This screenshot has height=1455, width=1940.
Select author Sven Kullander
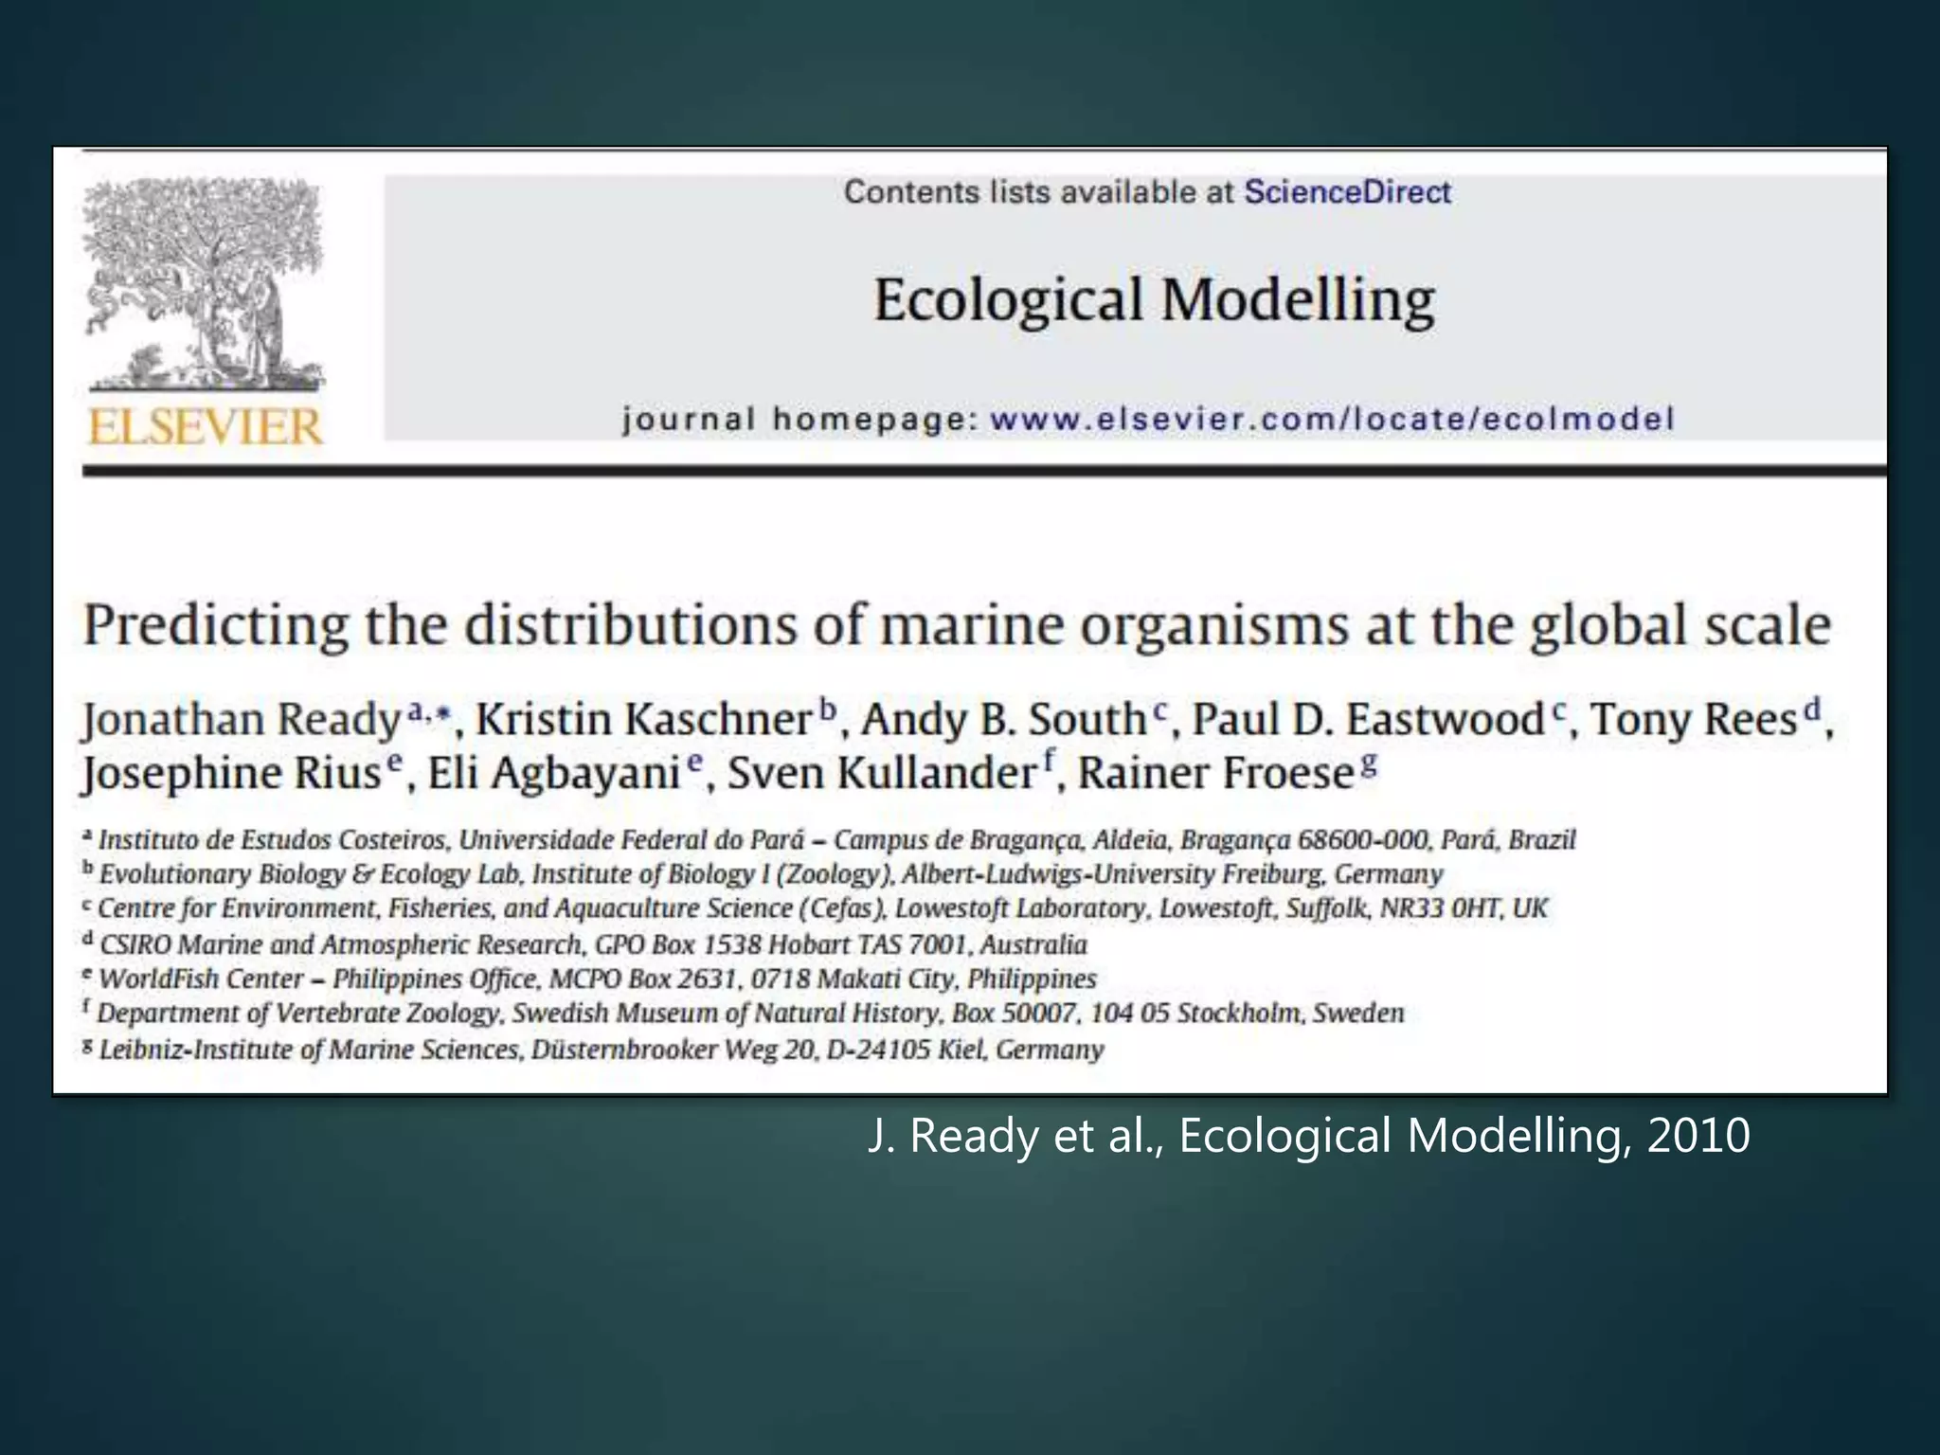(x=881, y=773)
